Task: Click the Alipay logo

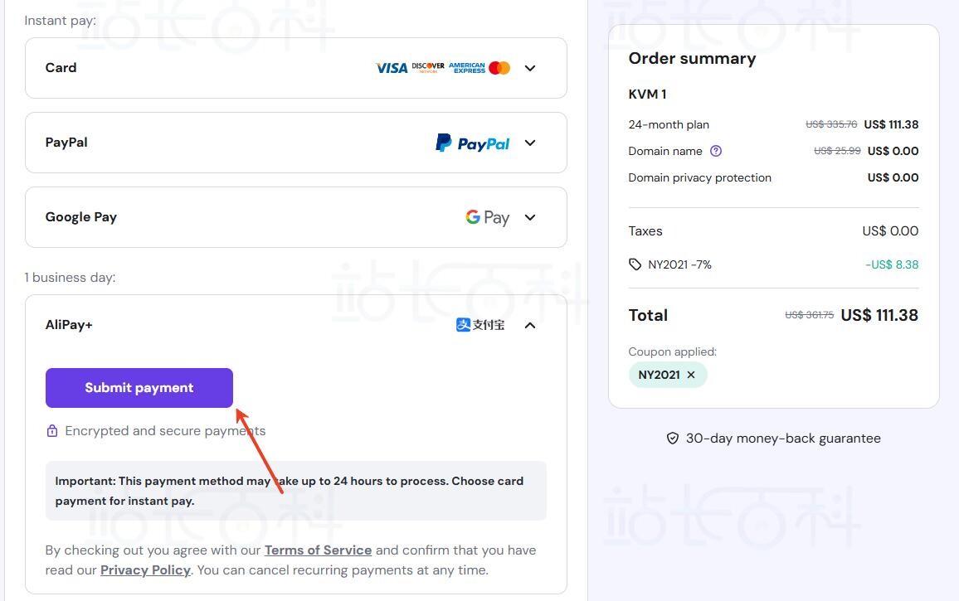Action: 480,325
